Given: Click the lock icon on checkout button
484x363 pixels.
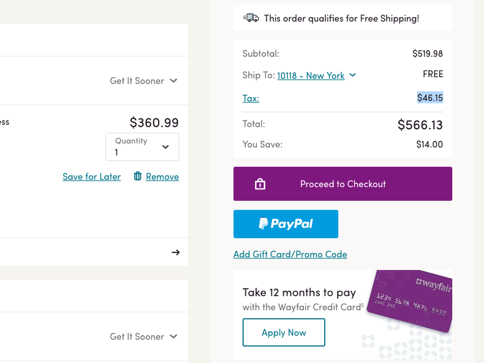Looking at the screenshot, I should (x=260, y=184).
